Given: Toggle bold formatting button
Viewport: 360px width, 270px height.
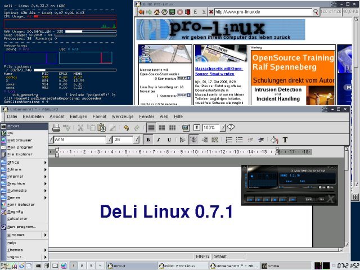Looking at the screenshot, I should (148, 140).
